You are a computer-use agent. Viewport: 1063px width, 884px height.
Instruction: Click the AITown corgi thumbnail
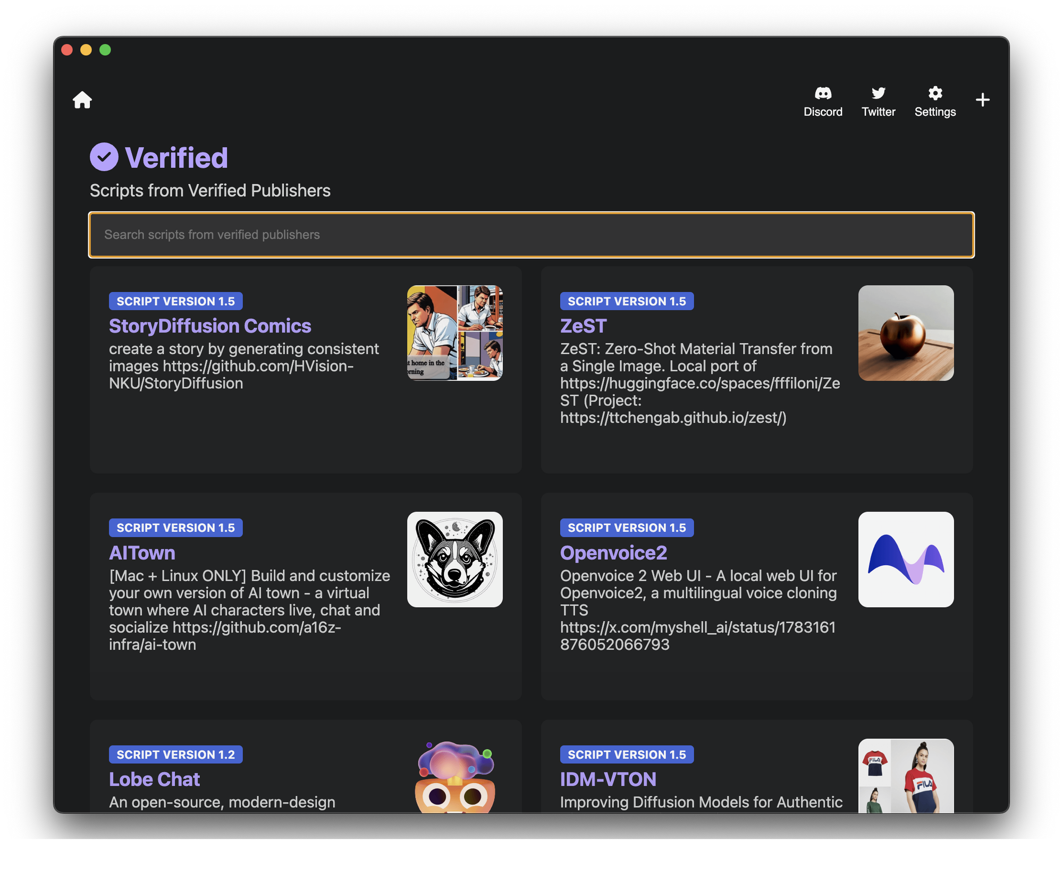point(455,559)
